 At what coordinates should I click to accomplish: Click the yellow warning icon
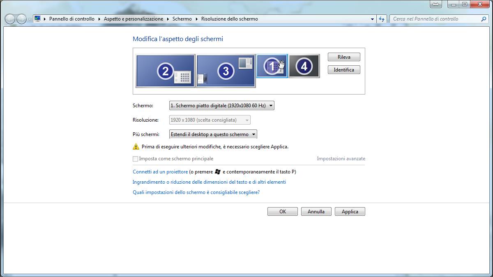click(x=136, y=147)
